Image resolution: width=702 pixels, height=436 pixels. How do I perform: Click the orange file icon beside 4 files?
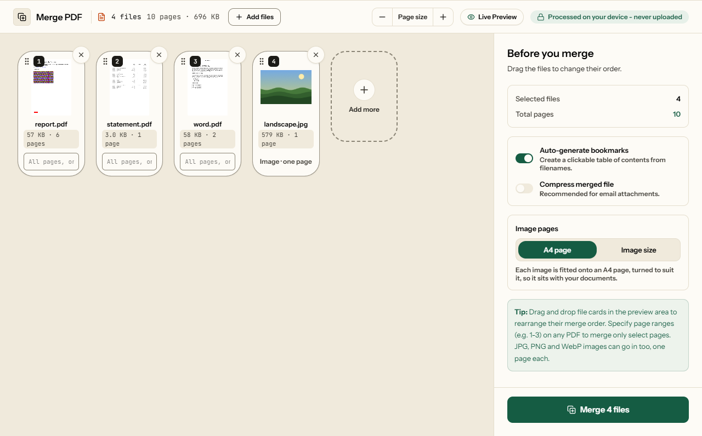pos(101,17)
